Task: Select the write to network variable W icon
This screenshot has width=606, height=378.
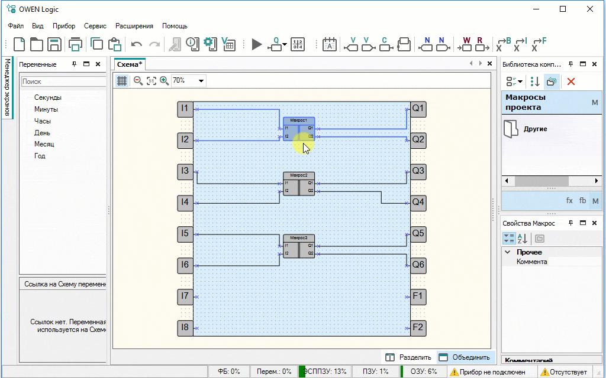Action: [x=466, y=44]
